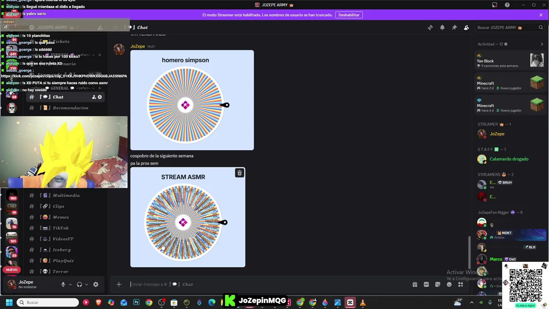Open the Memes channel

(66, 217)
